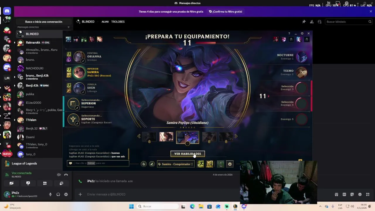Click the SUPERIOR Dagarraco teammate row

[x=88, y=104]
